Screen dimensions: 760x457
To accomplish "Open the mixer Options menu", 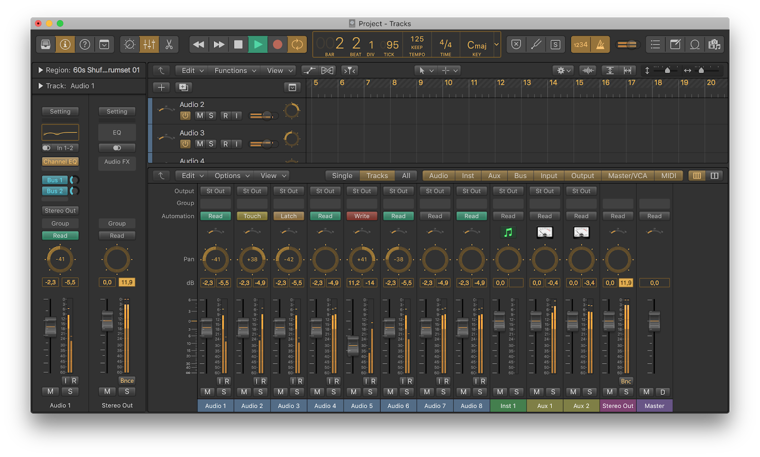I will pyautogui.click(x=232, y=176).
